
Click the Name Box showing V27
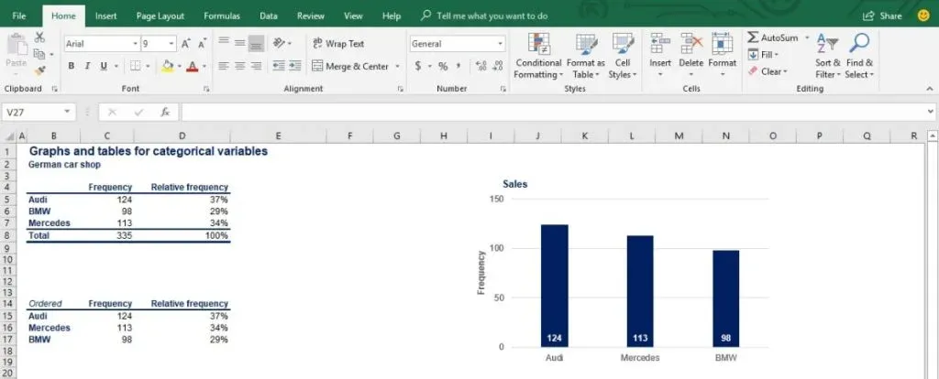point(37,112)
